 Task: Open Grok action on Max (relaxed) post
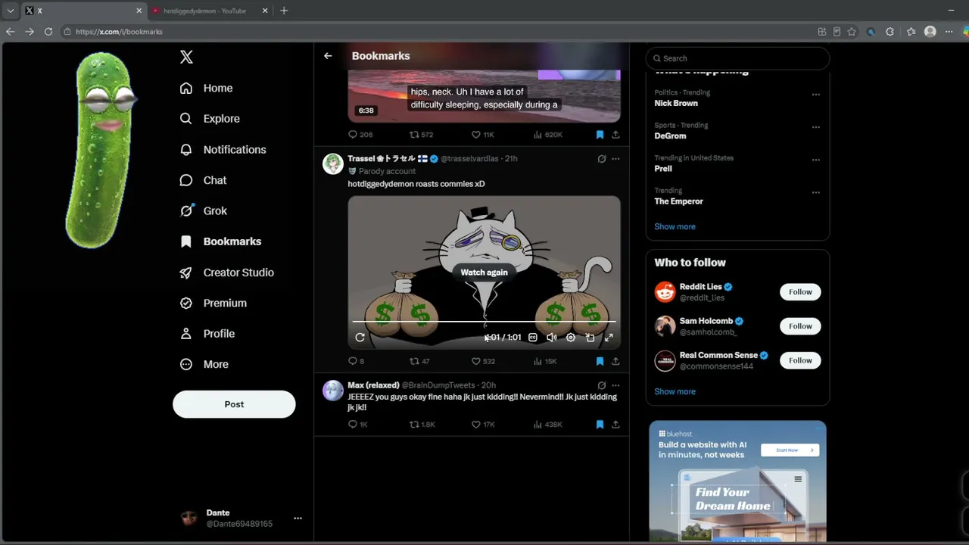point(602,385)
